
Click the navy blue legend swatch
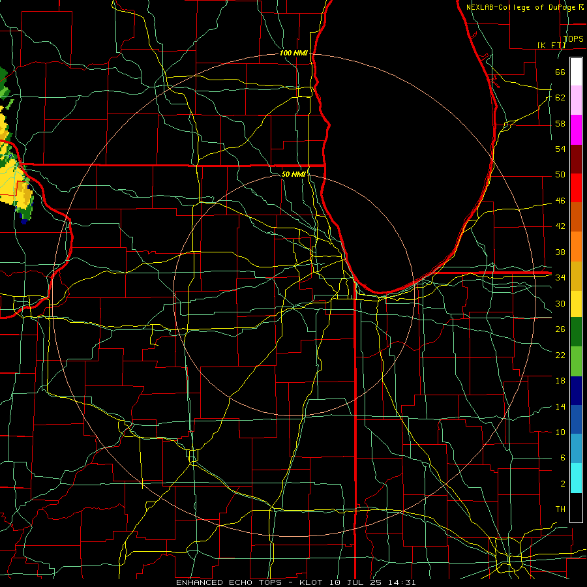(576, 391)
